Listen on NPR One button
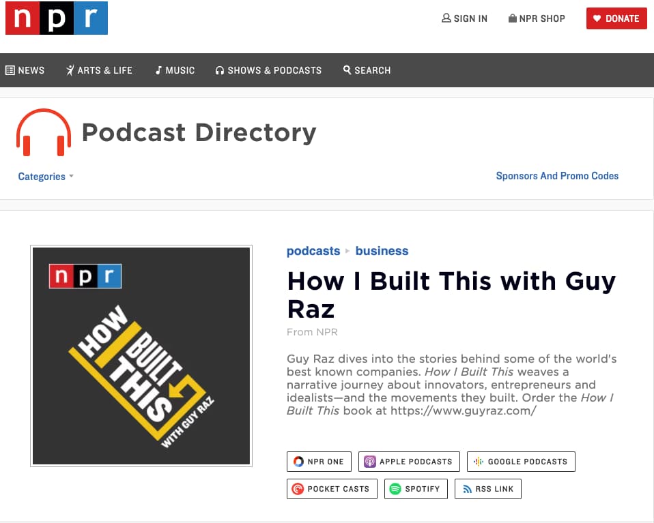 (x=319, y=462)
